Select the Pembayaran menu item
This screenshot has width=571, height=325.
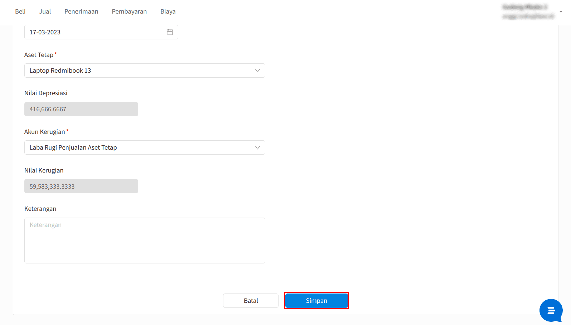point(129,11)
